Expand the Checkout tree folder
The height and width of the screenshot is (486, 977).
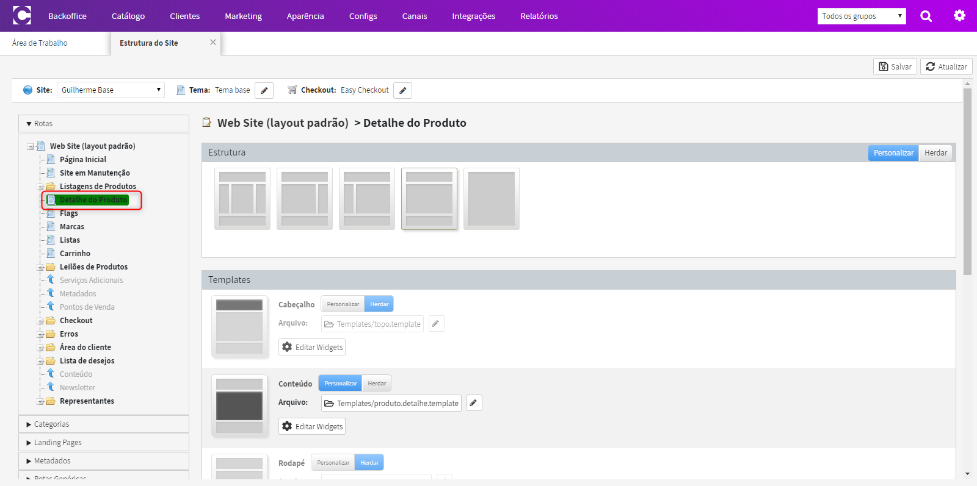pos(40,321)
